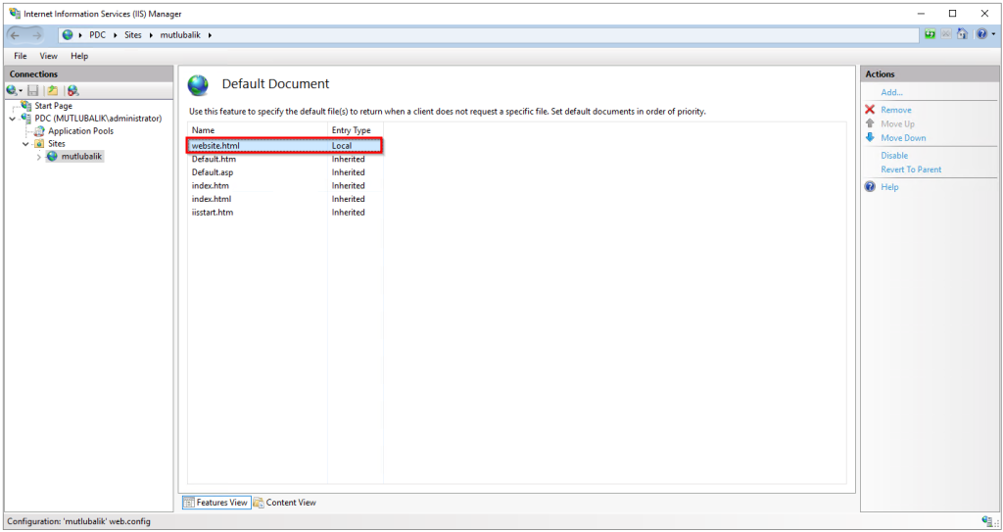Open the Create Connection dropdown arrow
Screen dimensions: 1003x532
click(x=21, y=91)
